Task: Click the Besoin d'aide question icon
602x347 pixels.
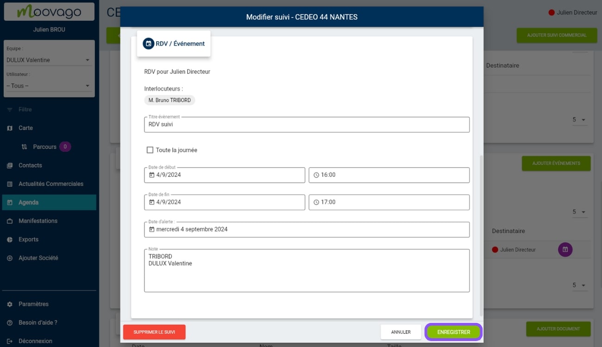Action: coord(10,322)
